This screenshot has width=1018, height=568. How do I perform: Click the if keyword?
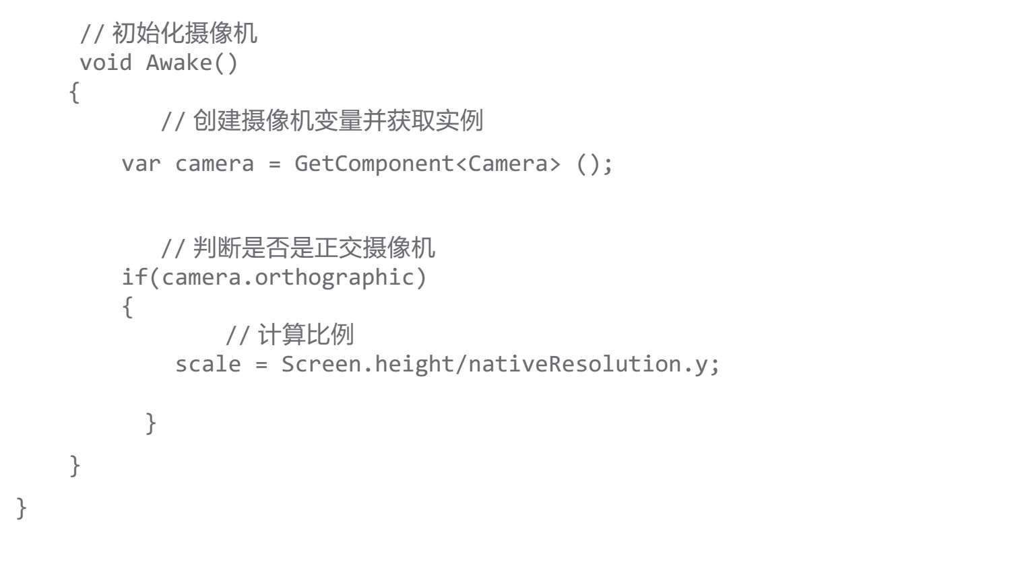click(x=134, y=277)
